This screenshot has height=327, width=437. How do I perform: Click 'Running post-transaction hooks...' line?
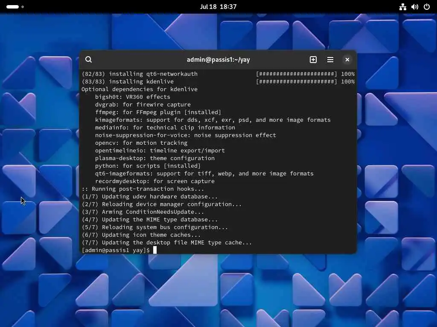pyautogui.click(x=143, y=189)
